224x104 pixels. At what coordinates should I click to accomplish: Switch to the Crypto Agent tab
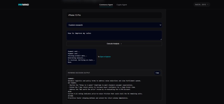click(121, 5)
